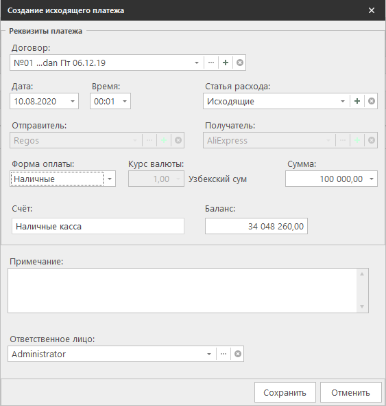Open the Дата calendar dropdown
Image resolution: width=386 pixels, height=406 pixels.
(x=73, y=101)
